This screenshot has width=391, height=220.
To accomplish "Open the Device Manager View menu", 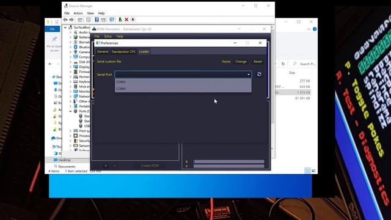I will pos(90,13).
